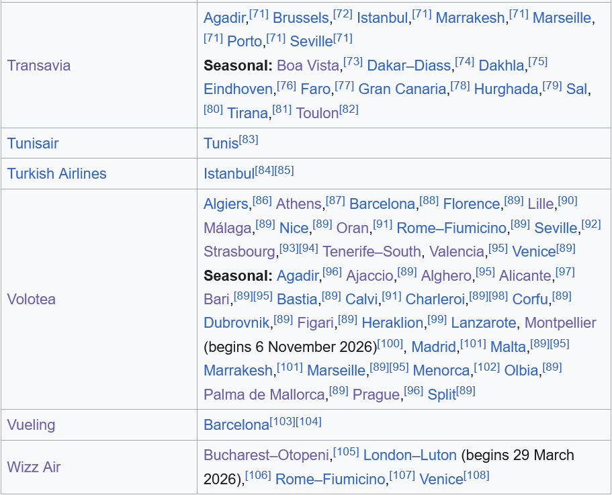
Task: Open the Palma de Mallorca link
Action: click(x=265, y=394)
